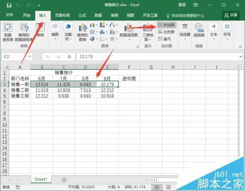Add a new sheet with plus button
This screenshot has height=191, width=245.
pyautogui.click(x=64, y=180)
